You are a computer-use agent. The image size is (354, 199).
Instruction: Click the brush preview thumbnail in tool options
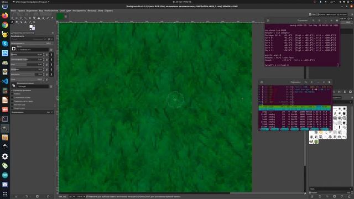click(x=13, y=49)
